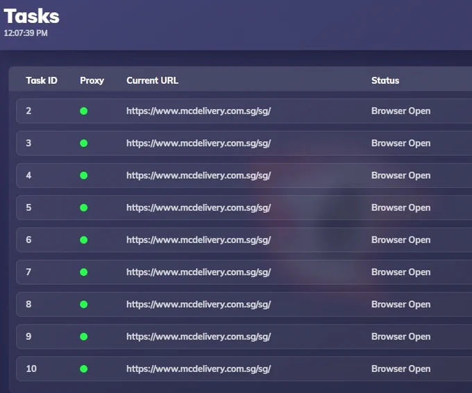The height and width of the screenshot is (393, 472).
Task: Click the Proxy column header
Action: point(92,81)
